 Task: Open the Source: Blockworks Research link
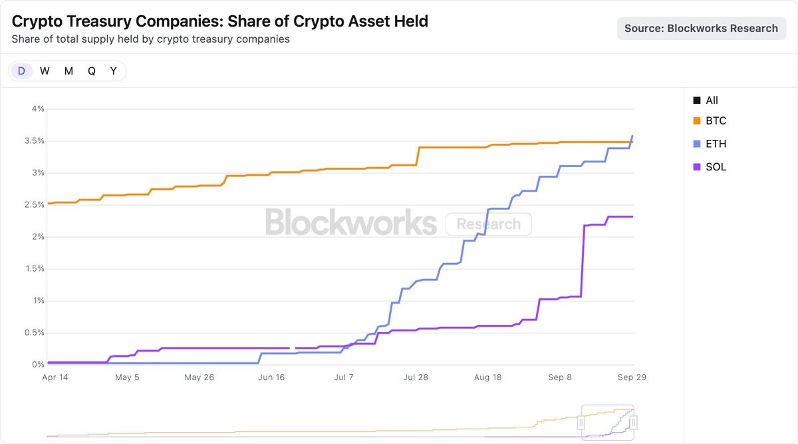tap(701, 29)
